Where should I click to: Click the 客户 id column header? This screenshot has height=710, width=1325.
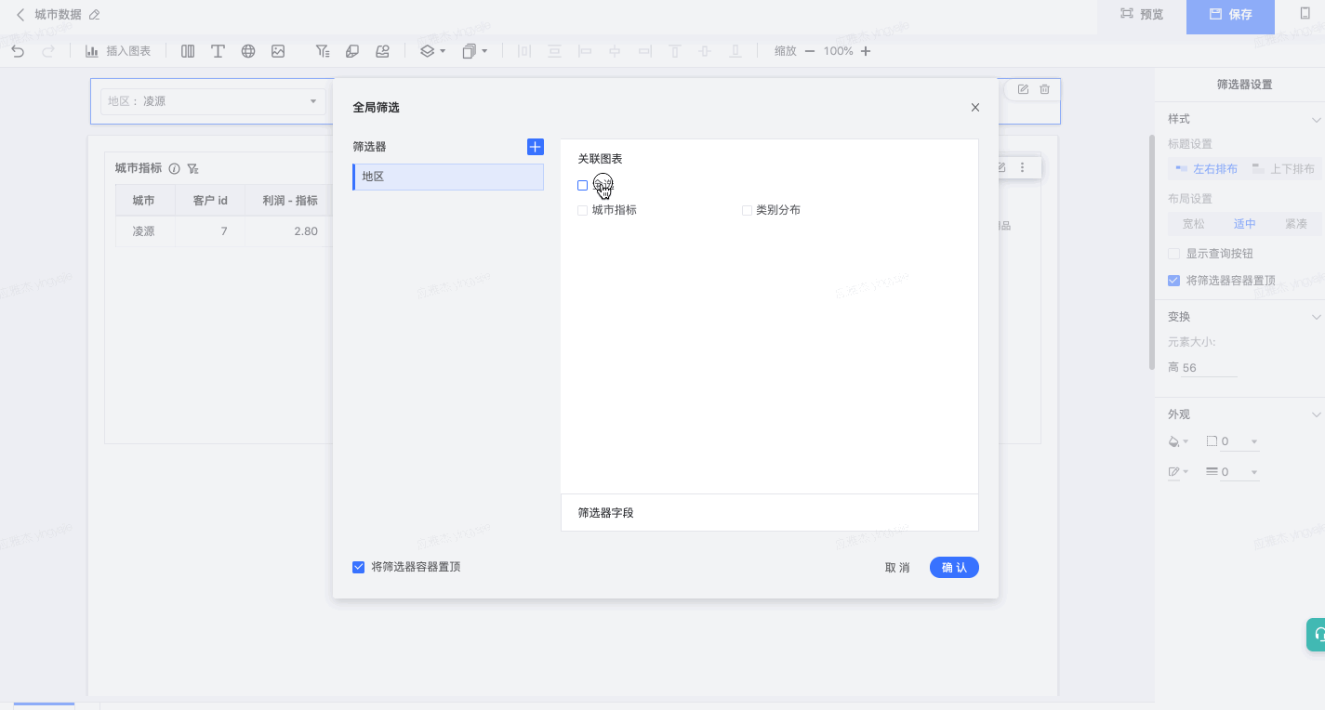[x=210, y=201]
